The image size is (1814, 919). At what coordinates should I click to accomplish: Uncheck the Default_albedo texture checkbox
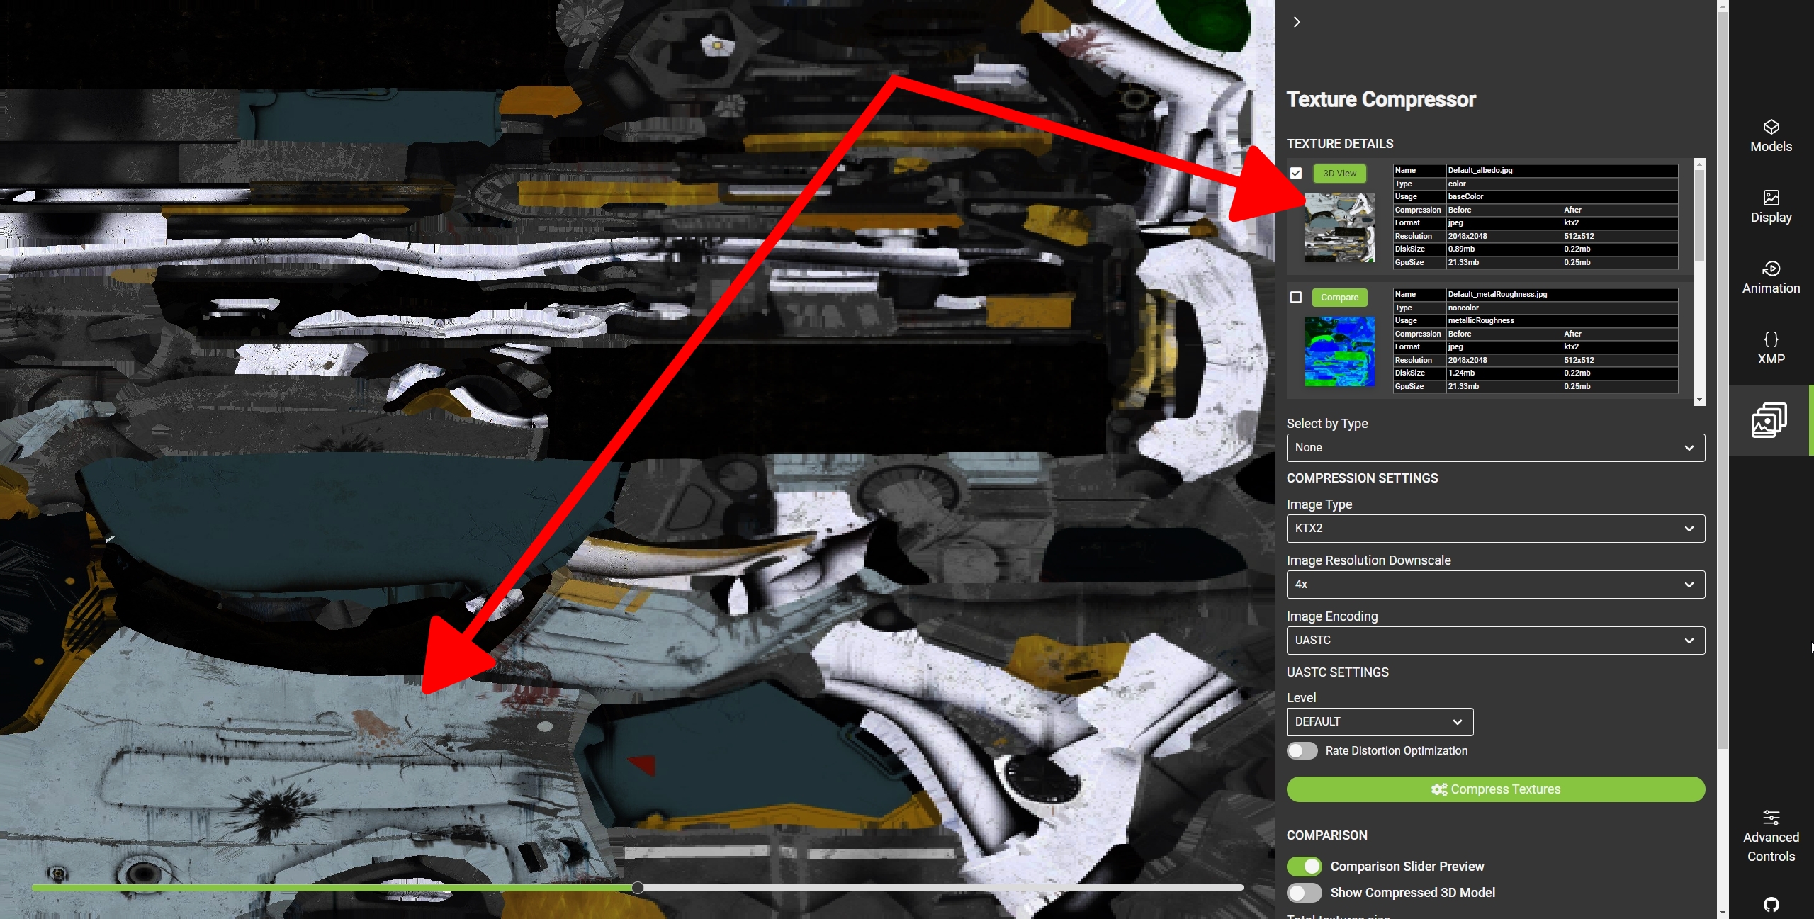pos(1297,173)
